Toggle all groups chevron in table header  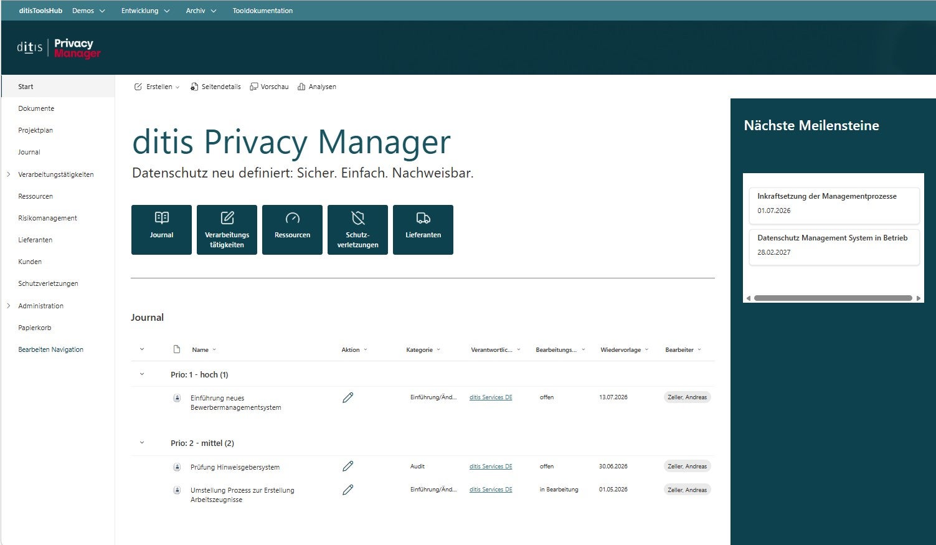142,349
